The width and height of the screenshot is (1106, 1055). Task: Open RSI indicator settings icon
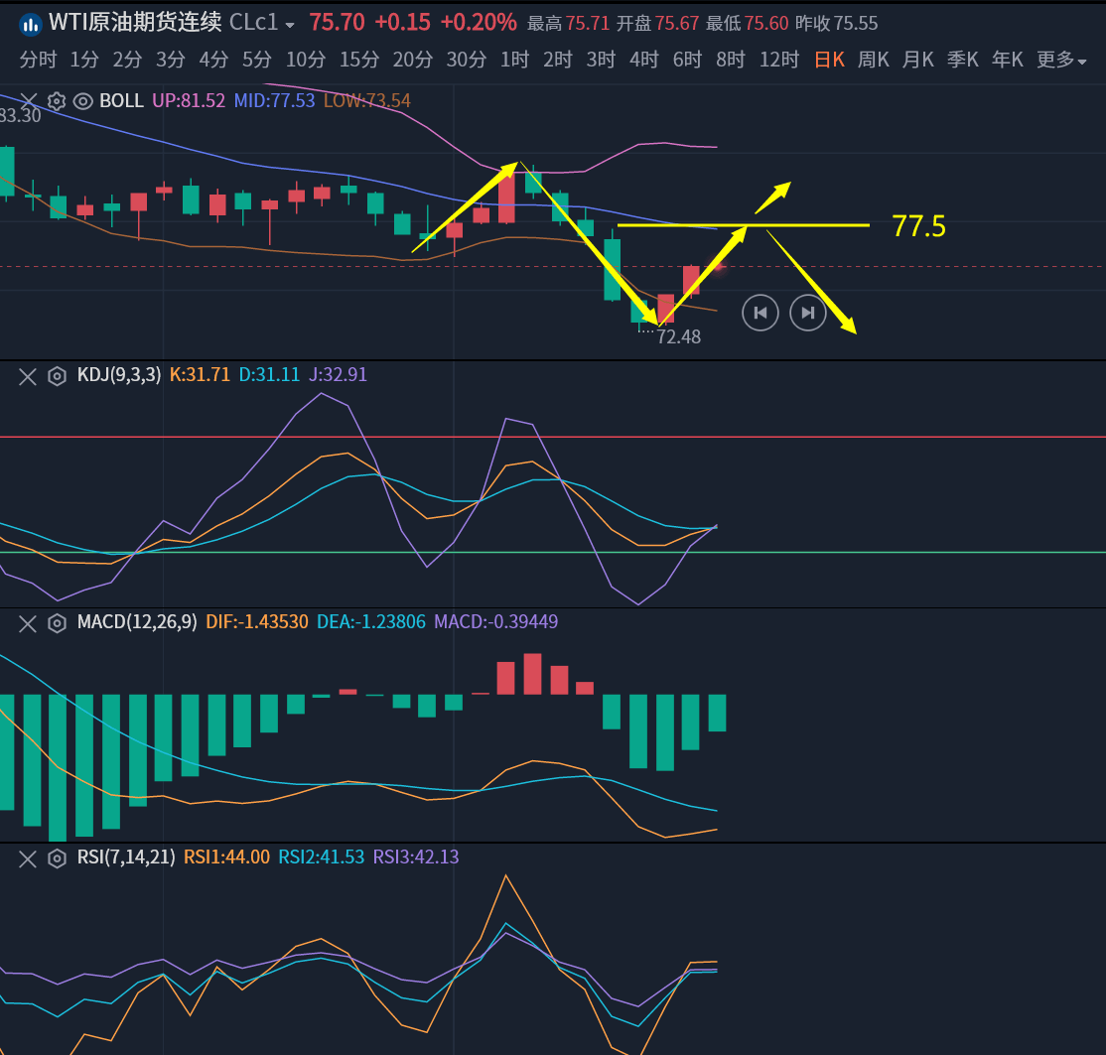point(57,858)
